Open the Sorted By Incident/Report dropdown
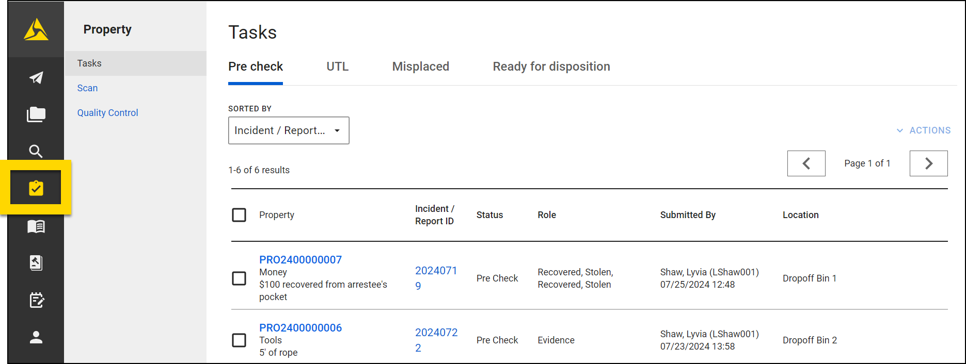The width and height of the screenshot is (966, 364). [289, 130]
